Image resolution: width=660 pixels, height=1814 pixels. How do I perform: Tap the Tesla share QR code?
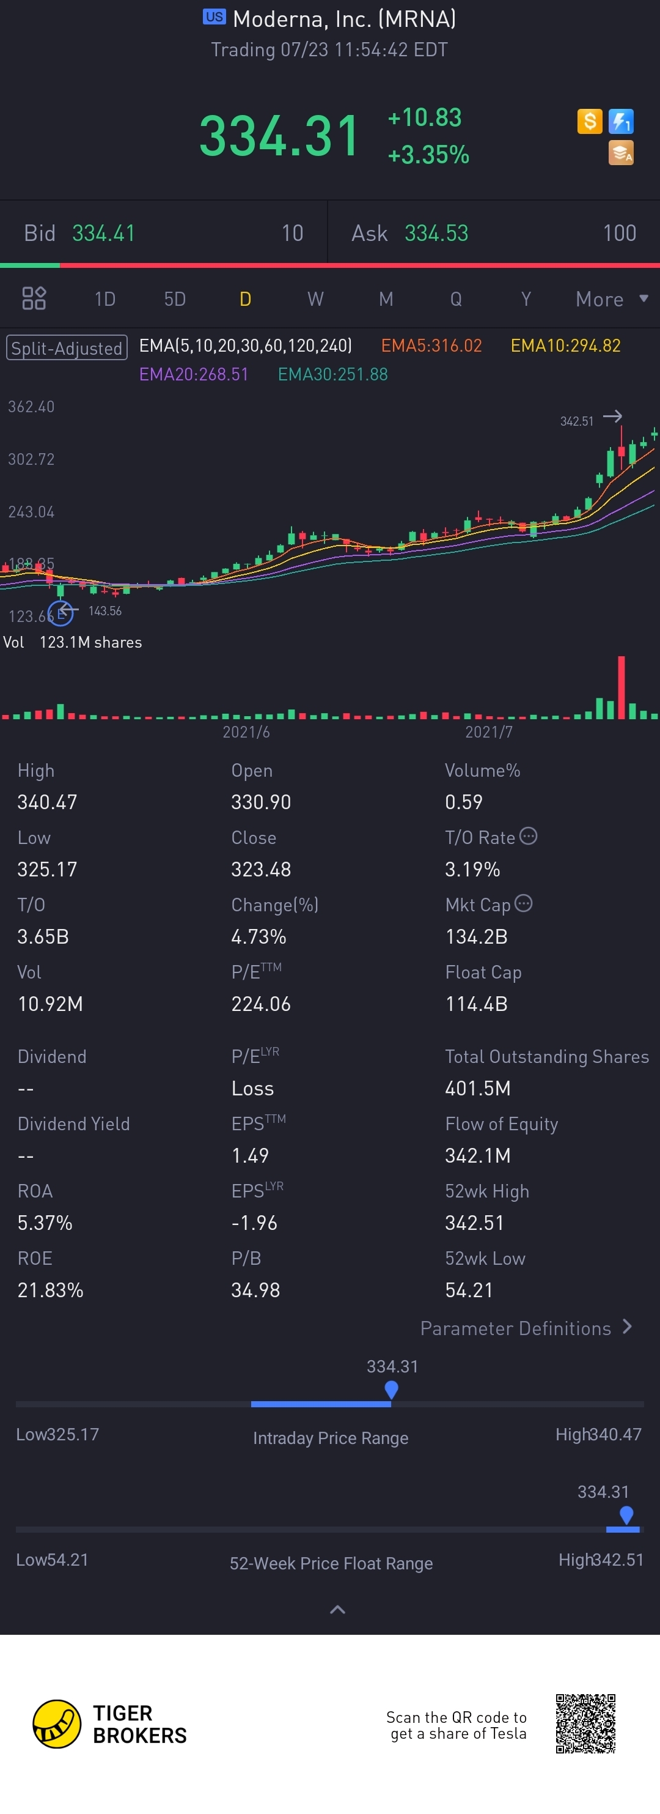585,1724
